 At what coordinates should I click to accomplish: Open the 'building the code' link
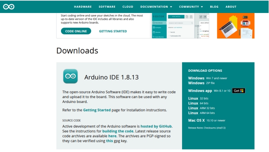pos(118,131)
